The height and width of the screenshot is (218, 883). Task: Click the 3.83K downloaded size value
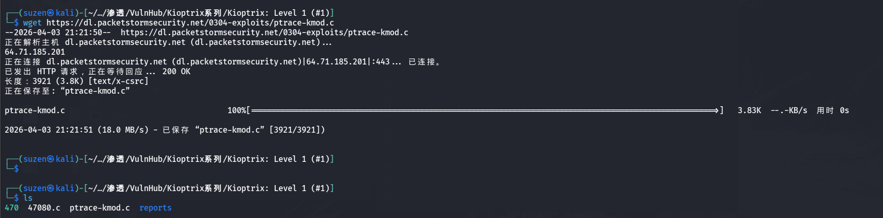tap(749, 110)
